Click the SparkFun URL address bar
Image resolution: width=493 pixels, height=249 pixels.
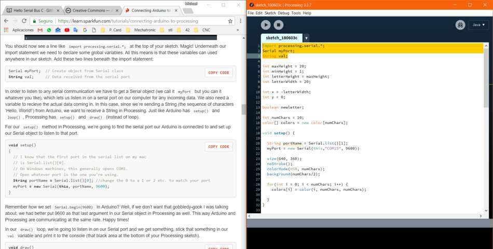[128, 21]
